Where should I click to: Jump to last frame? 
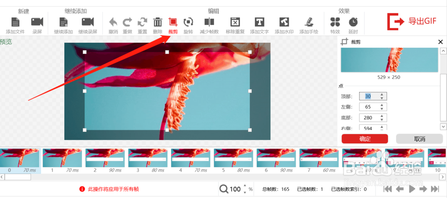pyautogui.click(x=435, y=189)
